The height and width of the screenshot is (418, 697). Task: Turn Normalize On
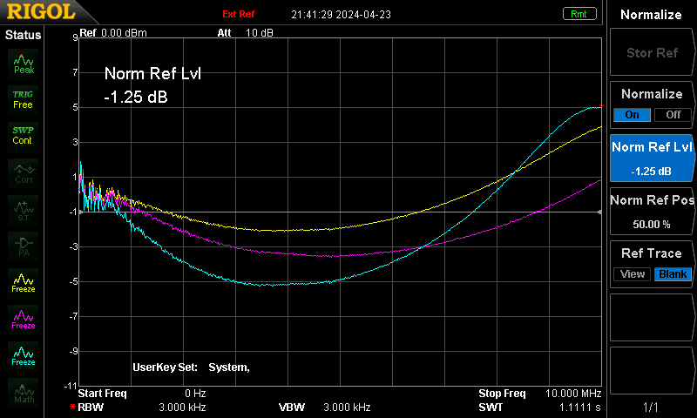632,115
